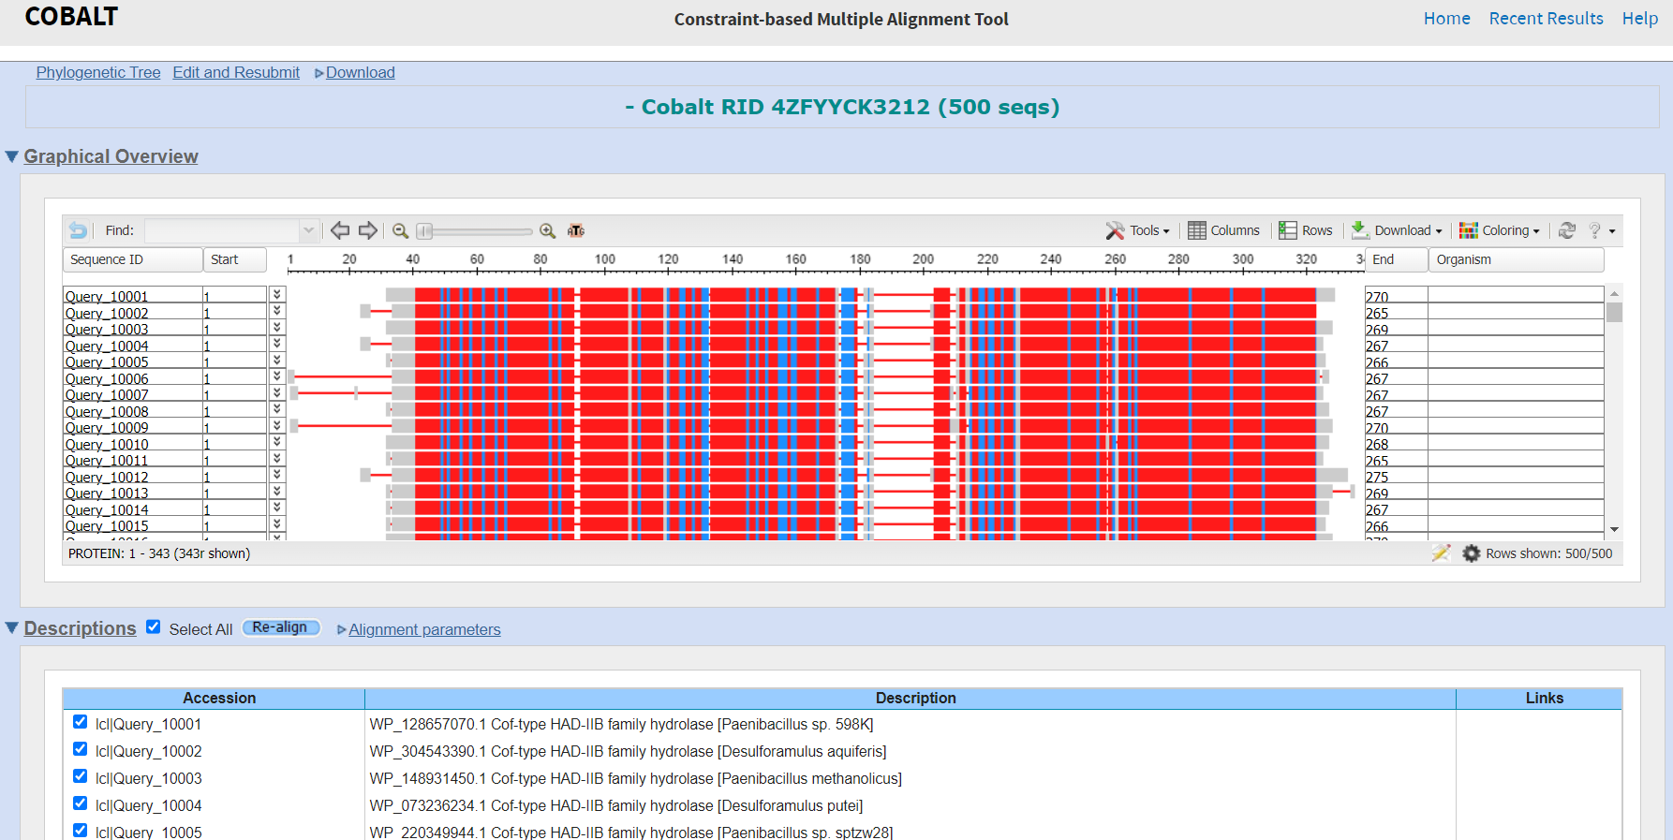1673x840 pixels.
Task: Click the Sequence ID column header
Action: pyautogui.click(x=133, y=259)
